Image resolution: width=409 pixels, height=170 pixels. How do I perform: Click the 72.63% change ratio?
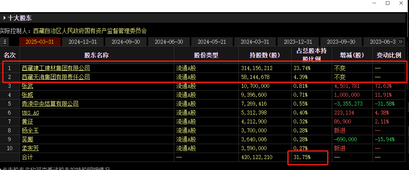383,86
